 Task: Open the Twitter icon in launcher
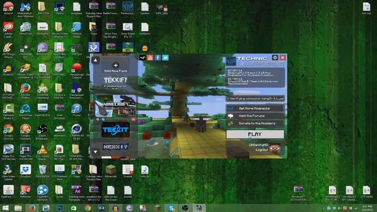(x=166, y=58)
